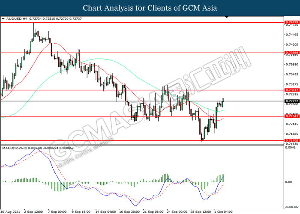The width and height of the screenshot is (300, 214).
Task: Click the Chart Analysis for Clients of GCM Asia title
Action: point(150,8)
